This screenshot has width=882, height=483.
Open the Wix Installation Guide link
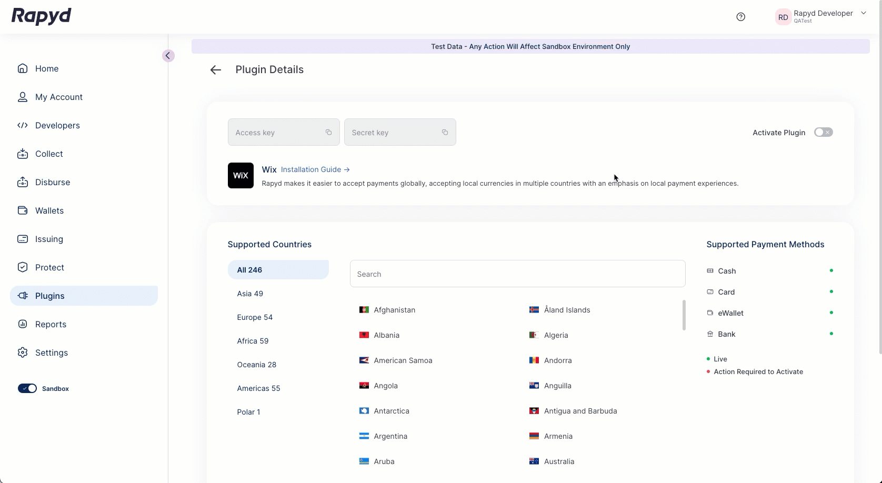click(x=315, y=169)
